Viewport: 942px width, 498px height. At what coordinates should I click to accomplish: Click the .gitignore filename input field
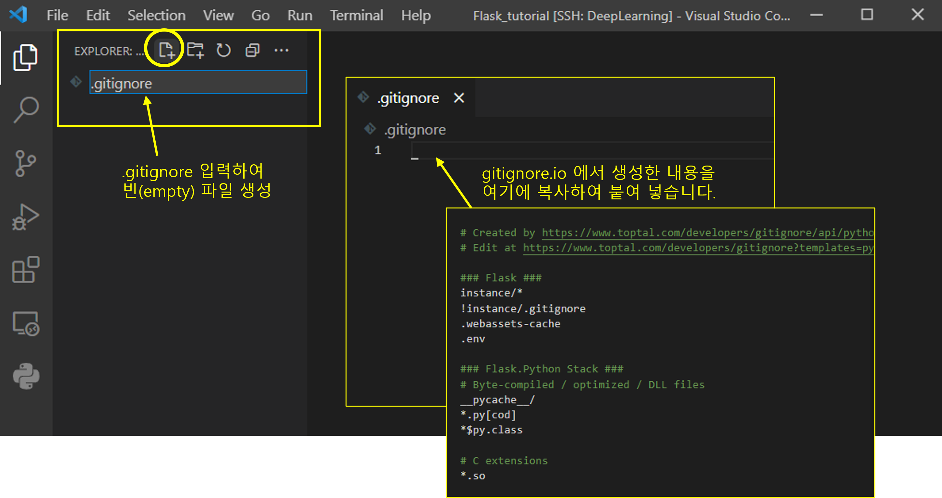tap(198, 83)
